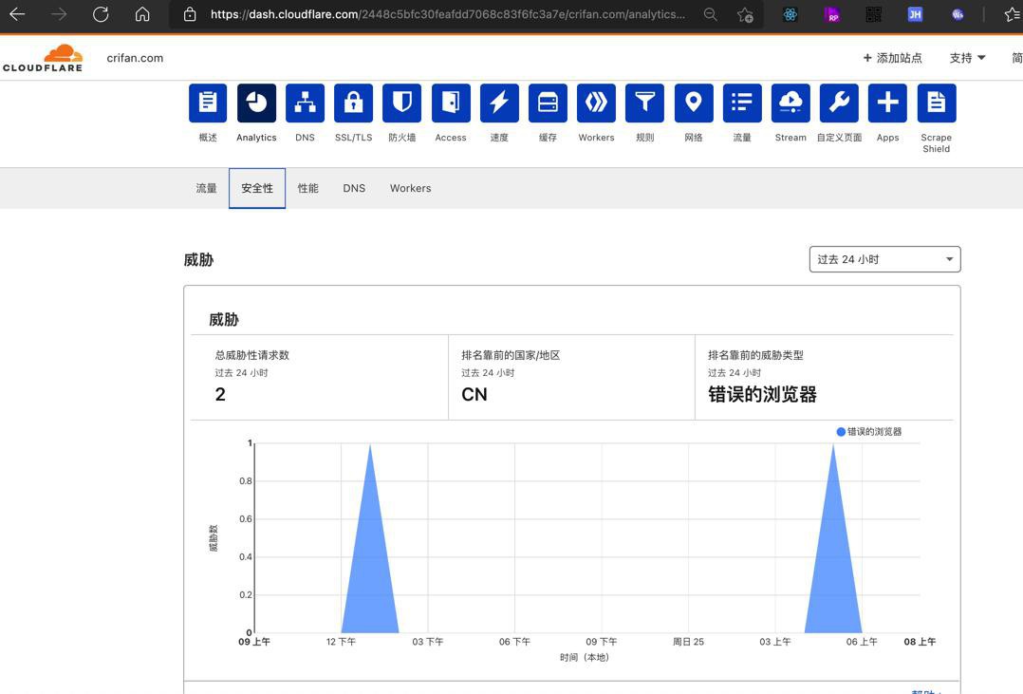Click the site lock icon in address bar
The image size is (1023, 694).
click(x=190, y=14)
